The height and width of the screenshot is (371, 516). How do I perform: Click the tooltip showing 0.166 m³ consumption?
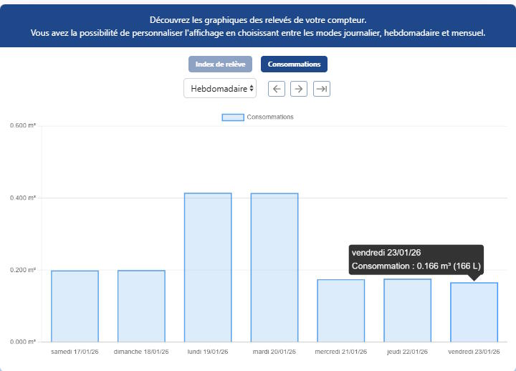[416, 260]
